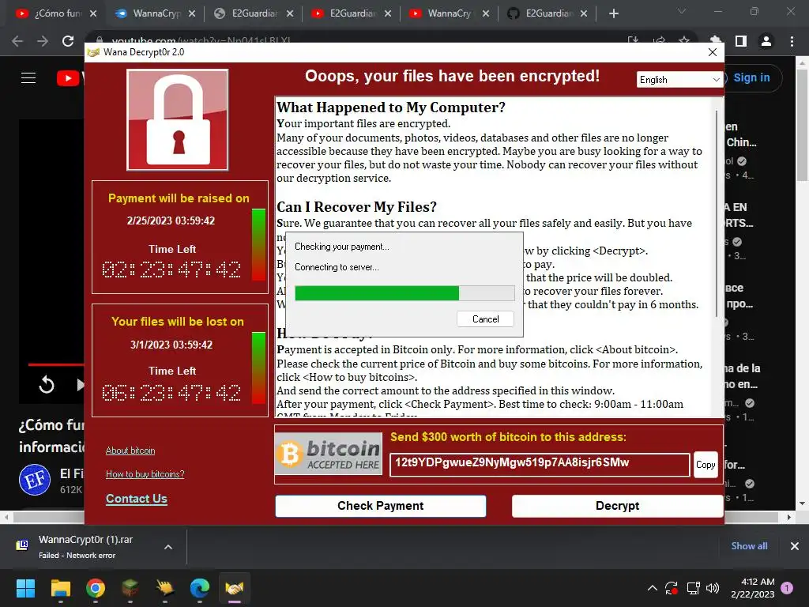Click the Wana Decrypt0r handshake taskbar icon
Viewport: 809px width, 607px height.
coord(234,588)
